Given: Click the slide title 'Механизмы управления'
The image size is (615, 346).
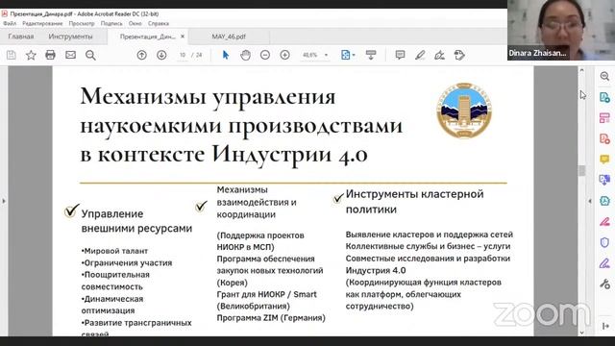Looking at the screenshot, I should point(208,96).
